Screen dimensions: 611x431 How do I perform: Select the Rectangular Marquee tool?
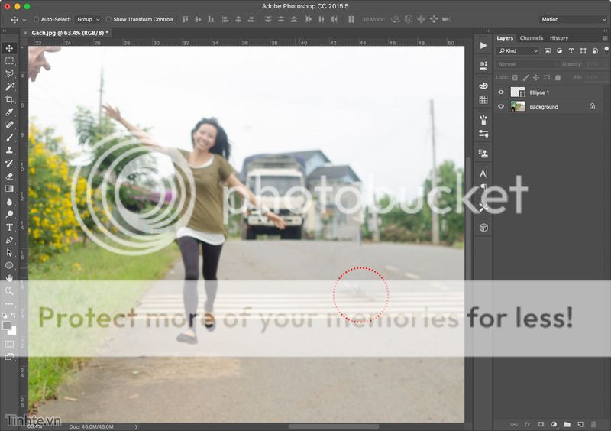[x=9, y=60]
